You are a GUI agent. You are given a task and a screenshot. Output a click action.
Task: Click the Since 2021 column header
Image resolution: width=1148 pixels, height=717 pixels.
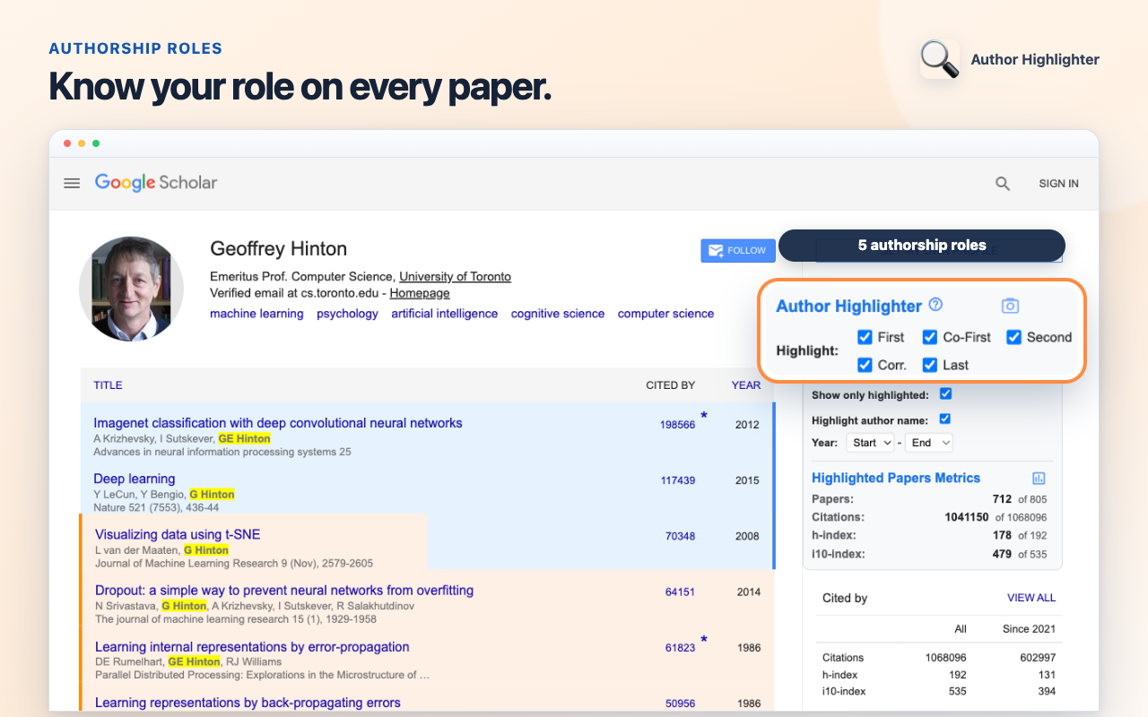(1029, 628)
